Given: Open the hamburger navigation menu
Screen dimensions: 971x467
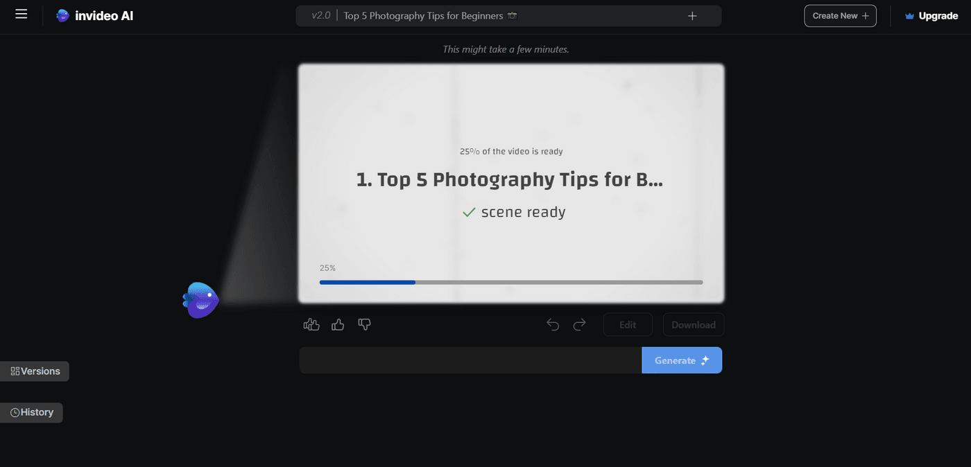Looking at the screenshot, I should (x=21, y=15).
